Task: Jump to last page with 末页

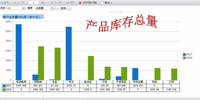Action: click(x=67, y=3)
